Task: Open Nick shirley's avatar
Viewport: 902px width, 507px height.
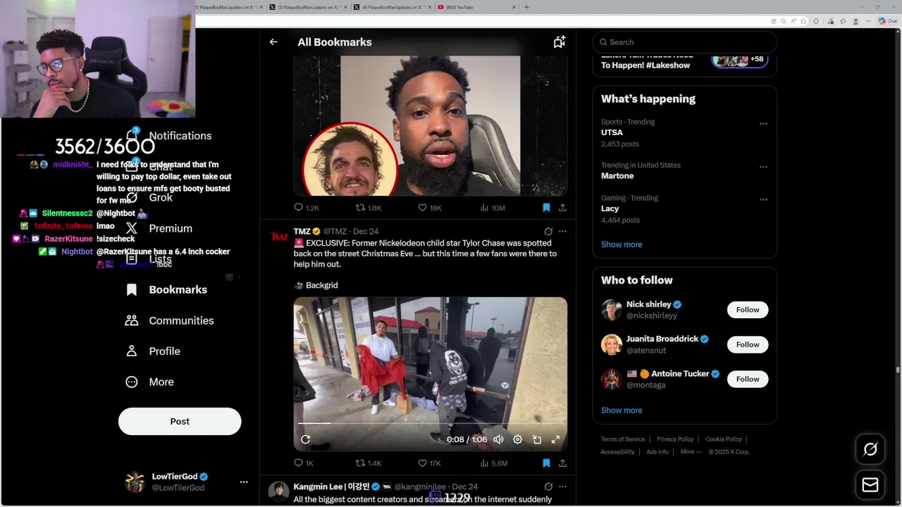Action: coord(611,310)
